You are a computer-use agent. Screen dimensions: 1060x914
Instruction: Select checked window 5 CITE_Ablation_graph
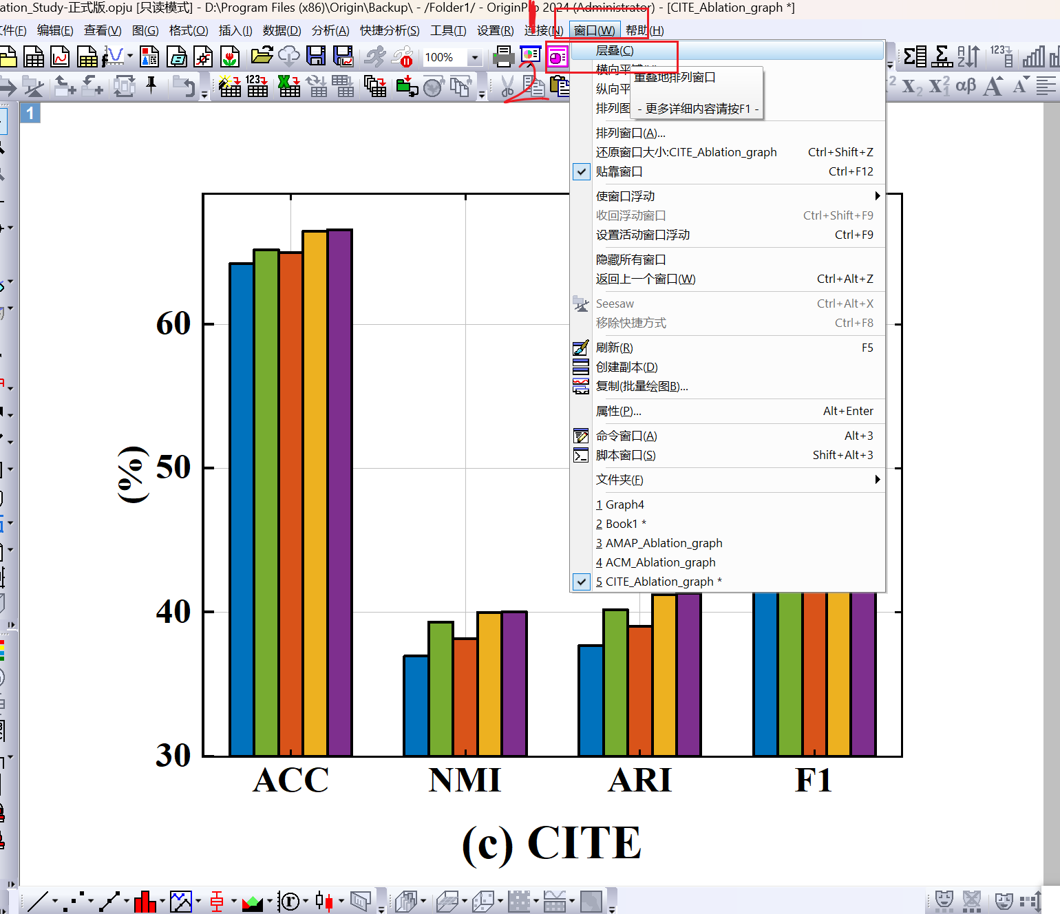click(728, 582)
